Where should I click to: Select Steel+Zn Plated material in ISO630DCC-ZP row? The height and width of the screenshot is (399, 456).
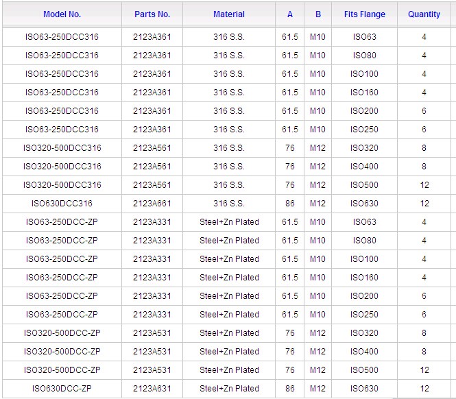(229, 389)
